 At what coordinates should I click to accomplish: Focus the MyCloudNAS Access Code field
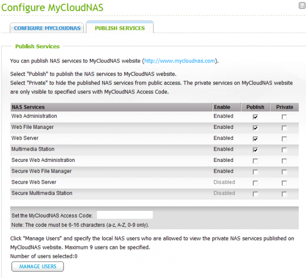click(x=125, y=215)
